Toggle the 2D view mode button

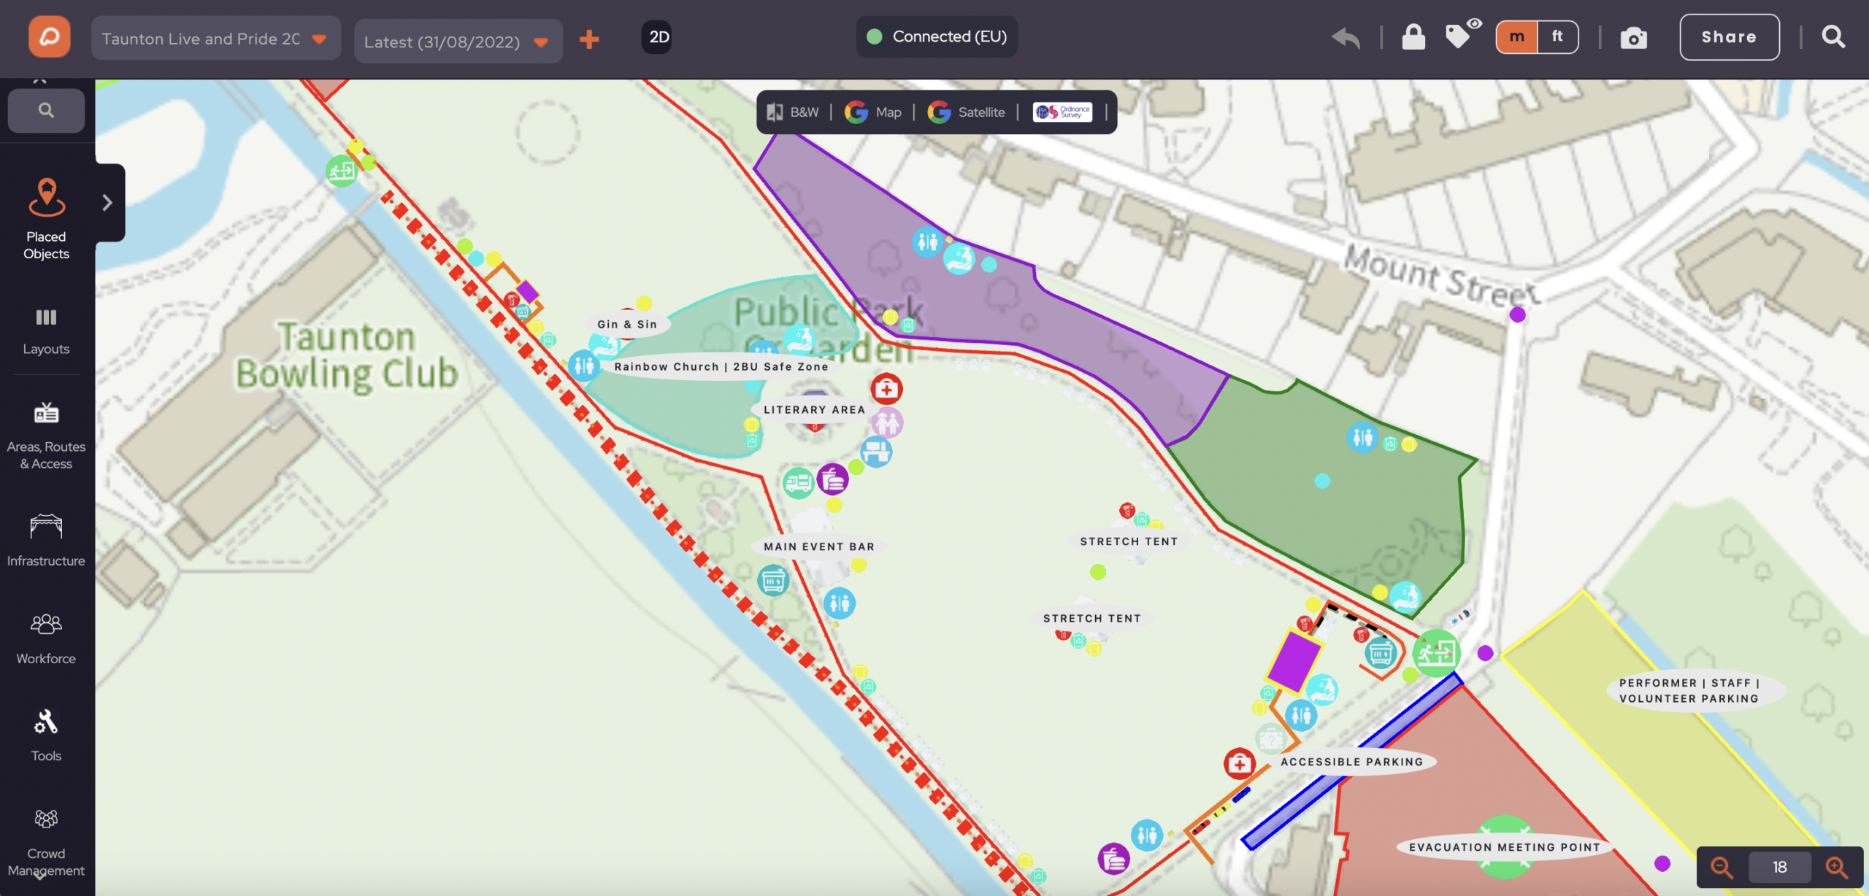tap(659, 37)
